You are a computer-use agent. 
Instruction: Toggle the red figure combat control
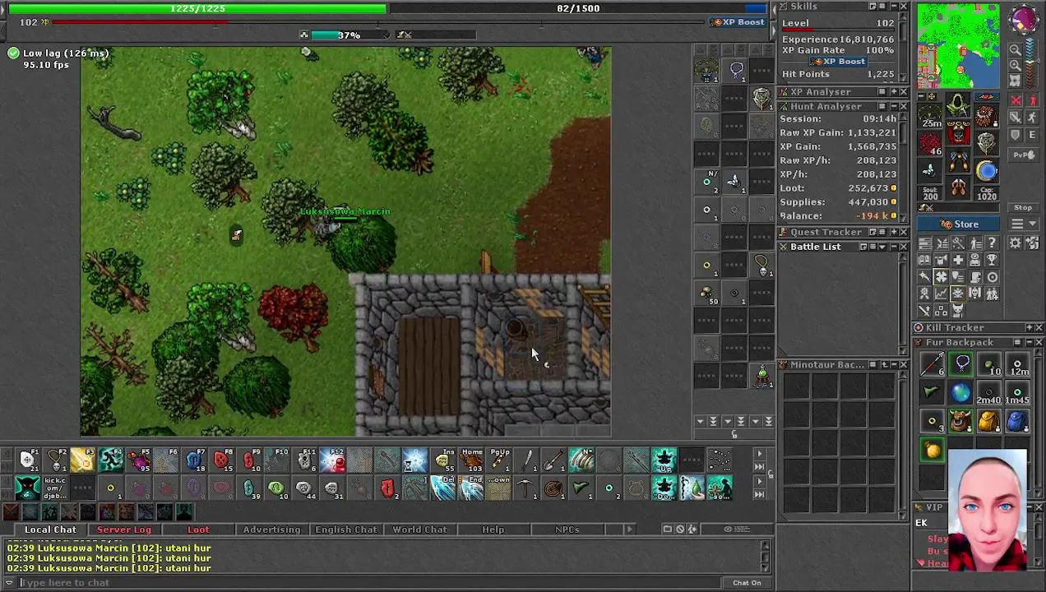tap(1031, 100)
